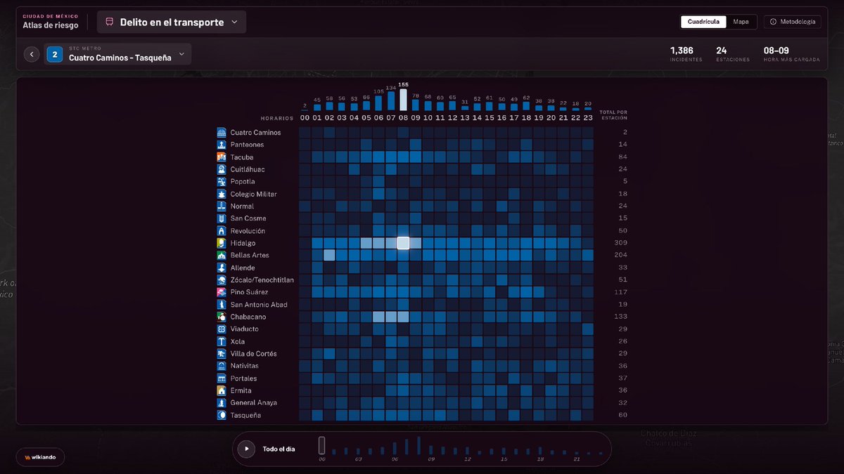Click the Chabacano station icon
The height and width of the screenshot is (474, 844).
click(x=222, y=317)
